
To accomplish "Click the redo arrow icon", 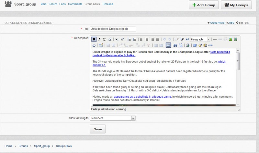I will click(x=170, y=39).
